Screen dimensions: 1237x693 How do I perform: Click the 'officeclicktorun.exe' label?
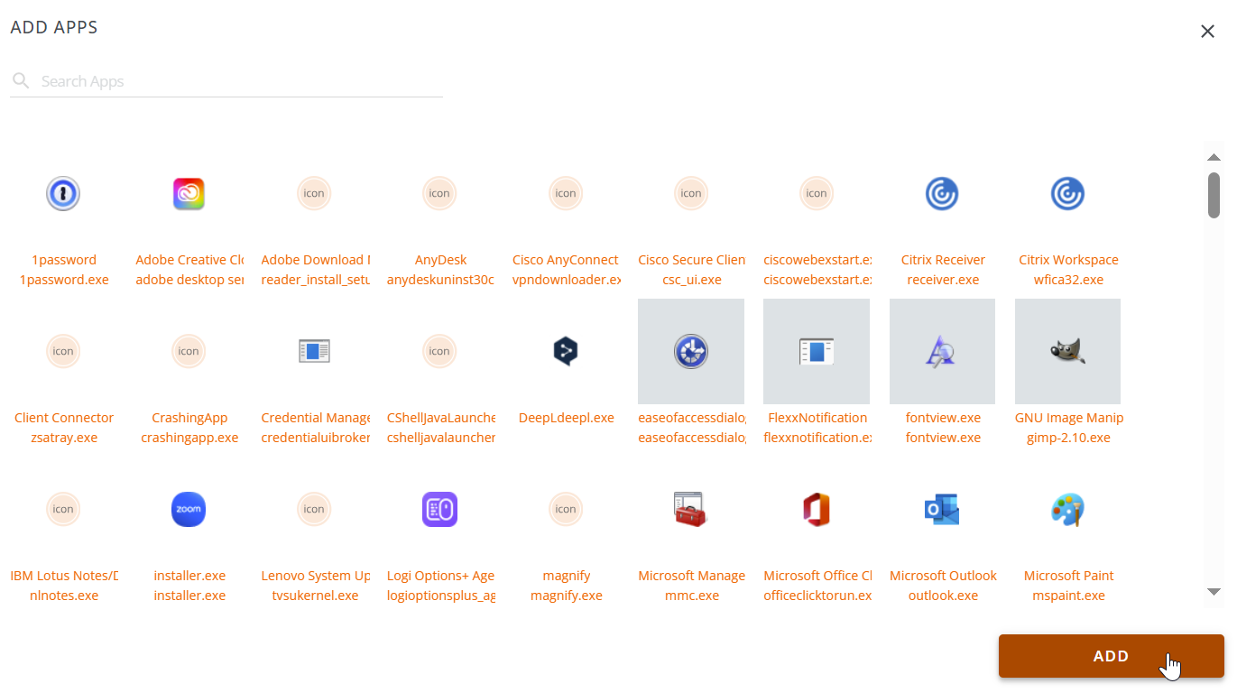(817, 596)
